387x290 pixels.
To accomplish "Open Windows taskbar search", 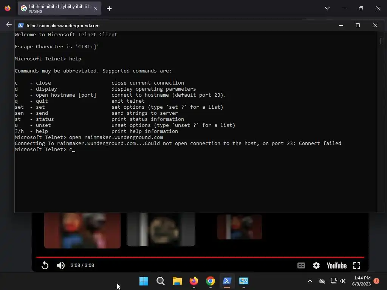I will (x=160, y=281).
